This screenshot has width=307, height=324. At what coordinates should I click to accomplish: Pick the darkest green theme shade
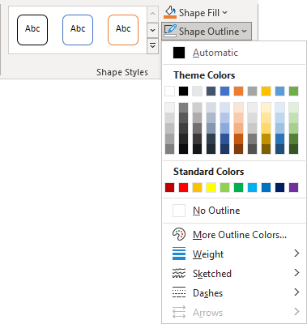click(x=293, y=149)
